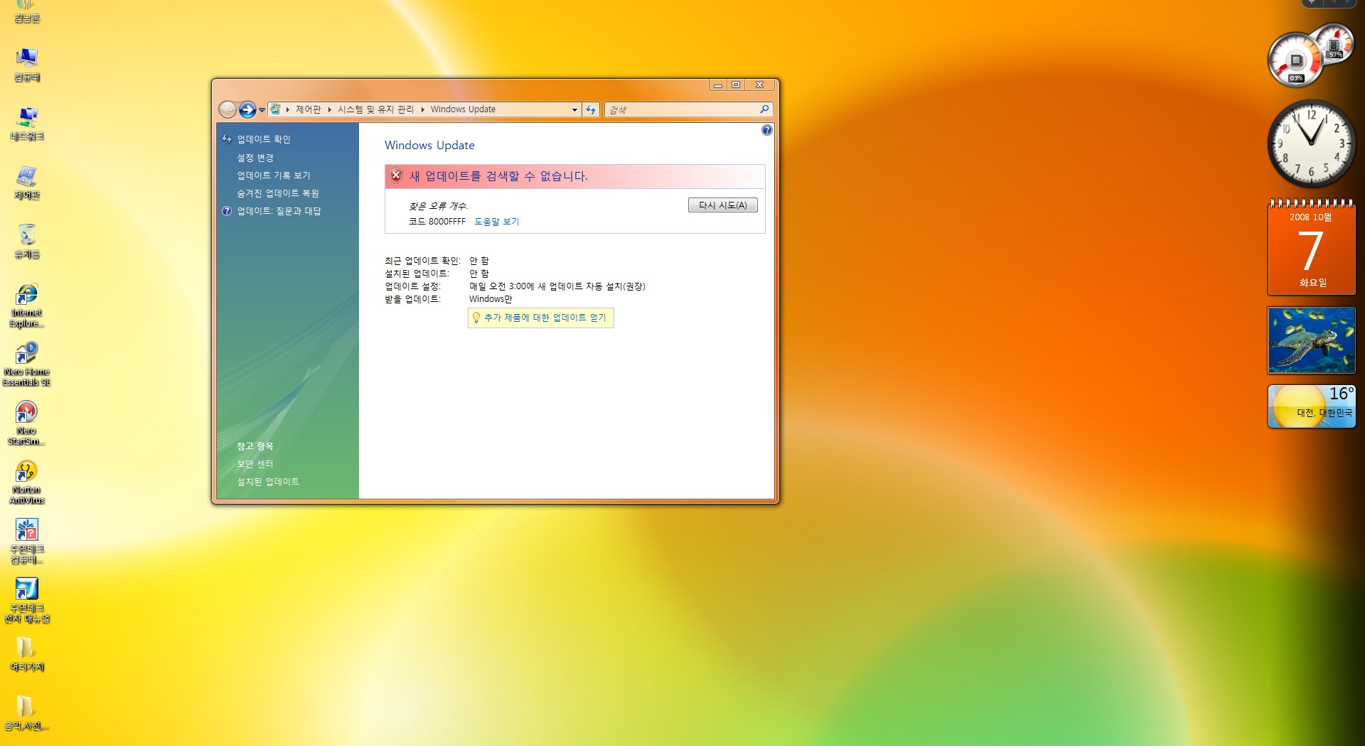This screenshot has height=746, width=1365.
Task: Click the control panel icon in address bar
Action: click(x=275, y=109)
